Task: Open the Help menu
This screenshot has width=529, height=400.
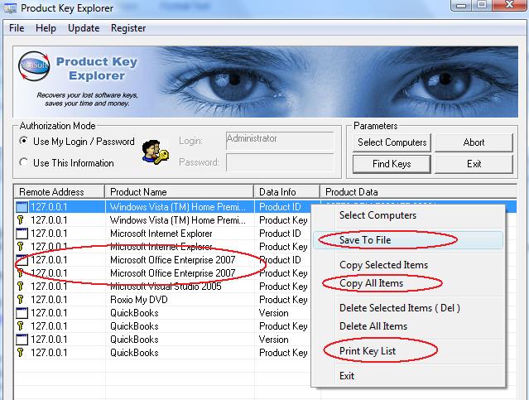Action: coord(46,28)
